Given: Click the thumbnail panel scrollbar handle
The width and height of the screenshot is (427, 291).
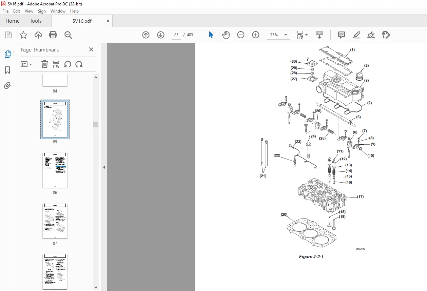Looking at the screenshot, I should point(96,124).
